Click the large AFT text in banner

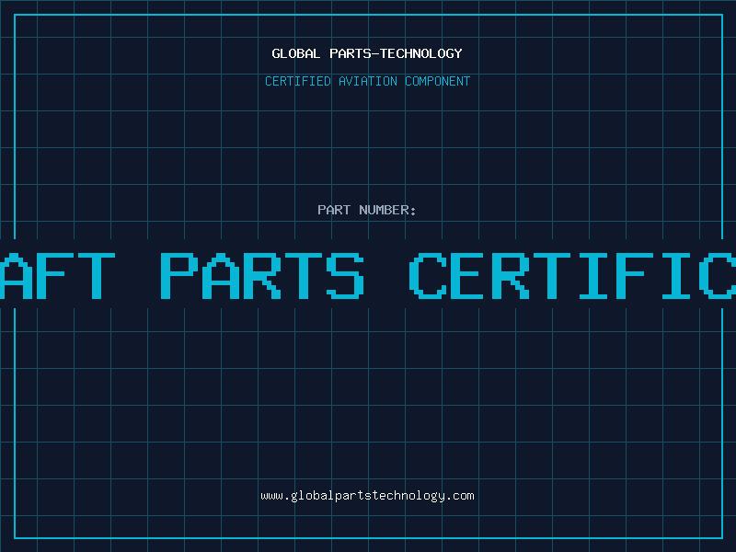pyautogui.click(x=57, y=274)
